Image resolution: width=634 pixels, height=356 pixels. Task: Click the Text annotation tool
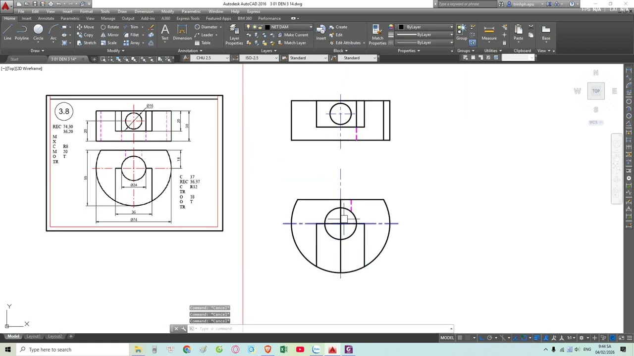(165, 33)
